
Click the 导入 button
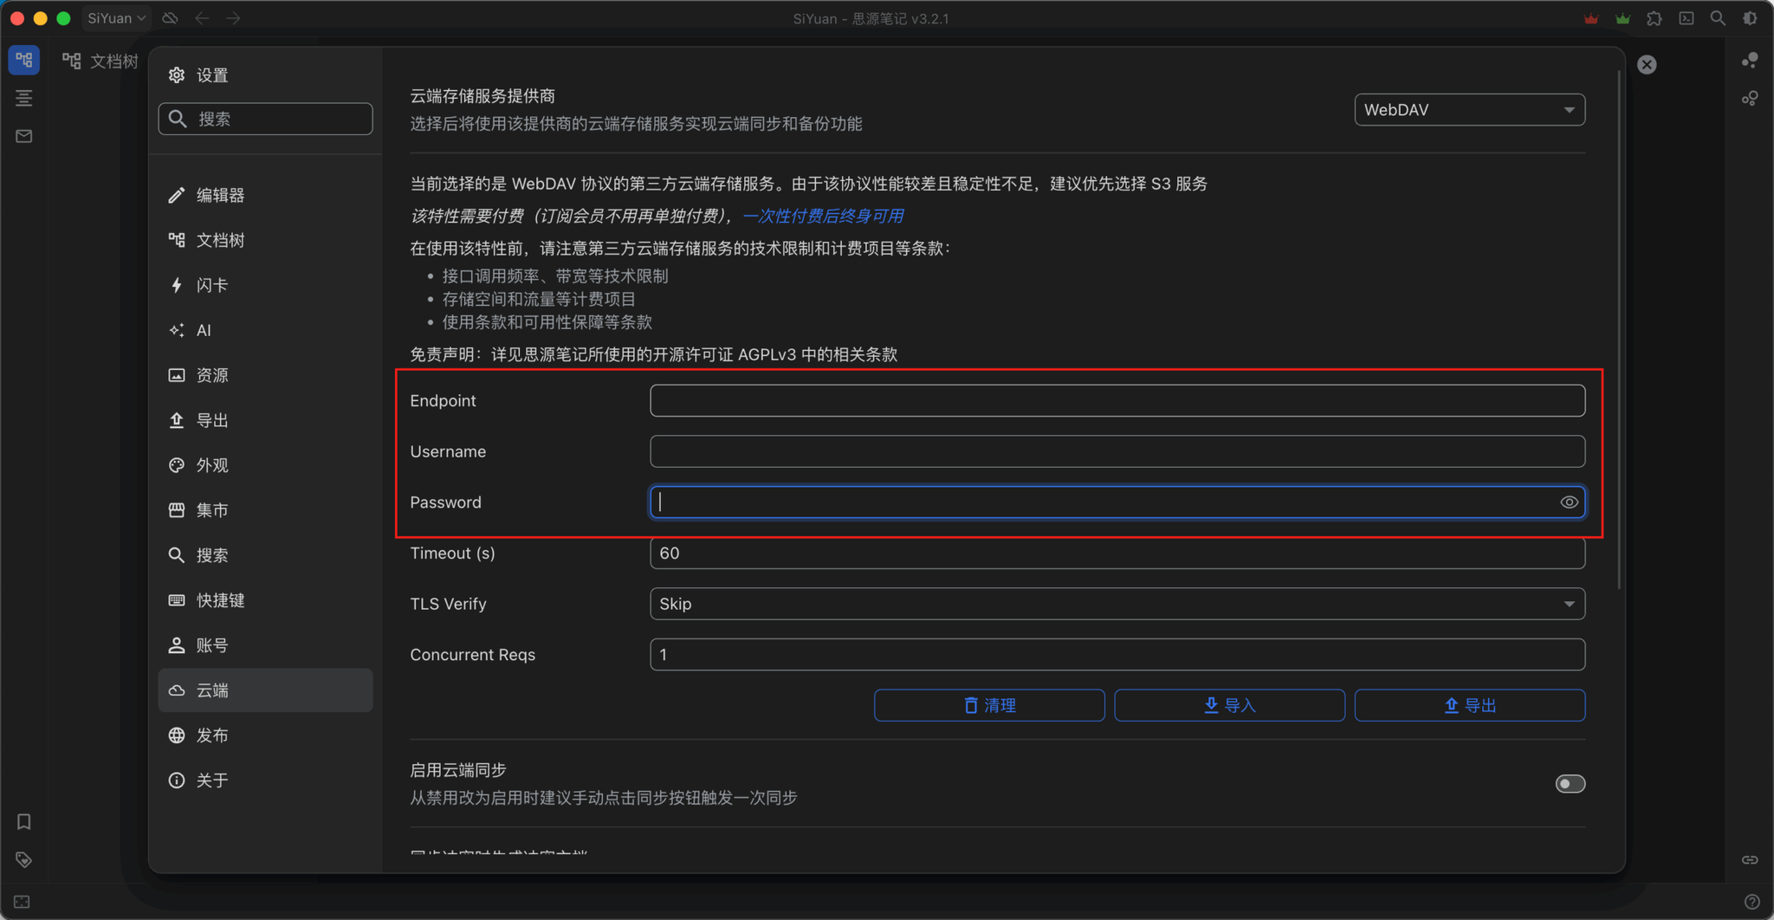click(x=1229, y=705)
